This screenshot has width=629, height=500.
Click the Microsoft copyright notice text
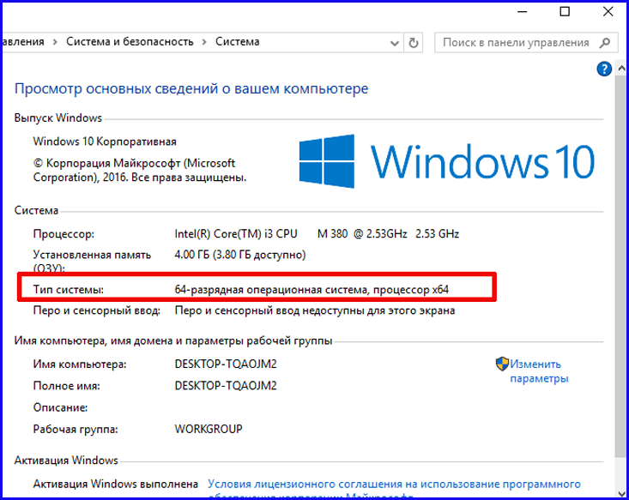pyautogui.click(x=140, y=170)
